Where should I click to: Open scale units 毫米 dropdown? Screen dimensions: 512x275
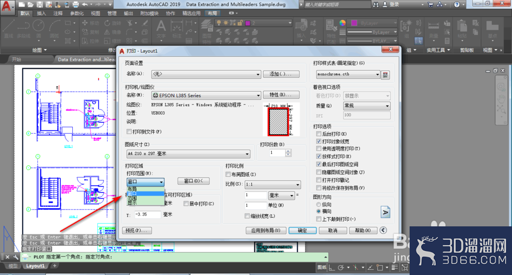[282, 195]
